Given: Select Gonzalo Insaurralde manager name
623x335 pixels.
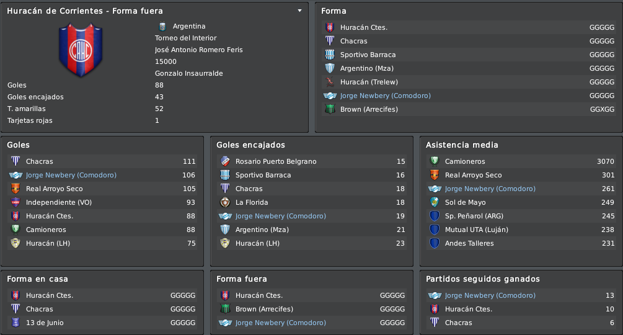Looking at the screenshot, I should pos(188,74).
